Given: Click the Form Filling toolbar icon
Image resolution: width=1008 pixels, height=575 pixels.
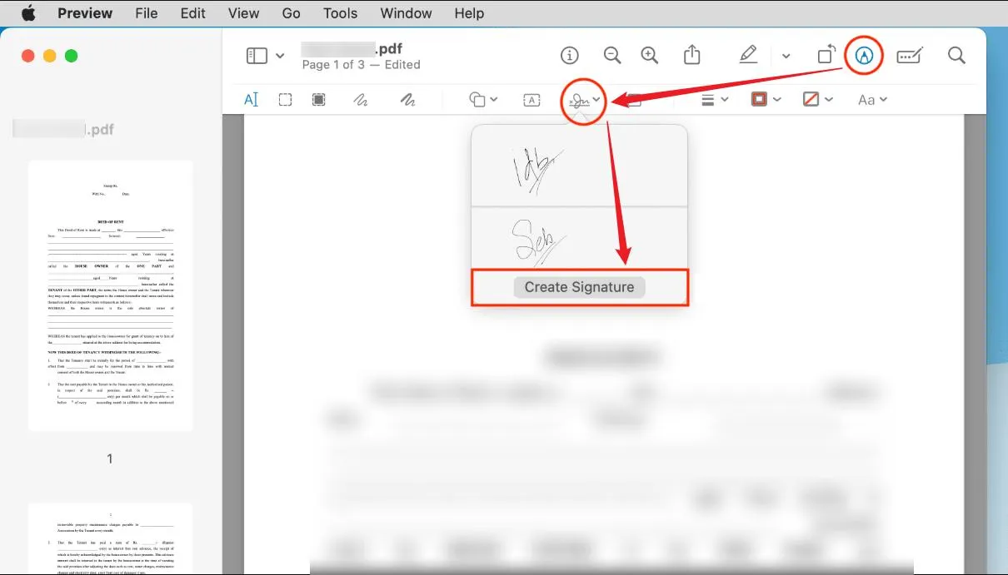Looking at the screenshot, I should coord(910,56).
